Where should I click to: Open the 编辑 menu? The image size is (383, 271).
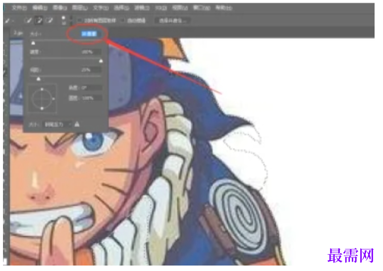point(40,8)
